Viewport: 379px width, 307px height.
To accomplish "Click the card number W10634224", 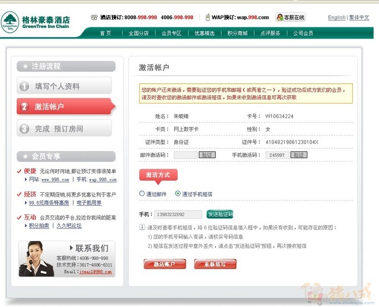I will [x=279, y=116].
